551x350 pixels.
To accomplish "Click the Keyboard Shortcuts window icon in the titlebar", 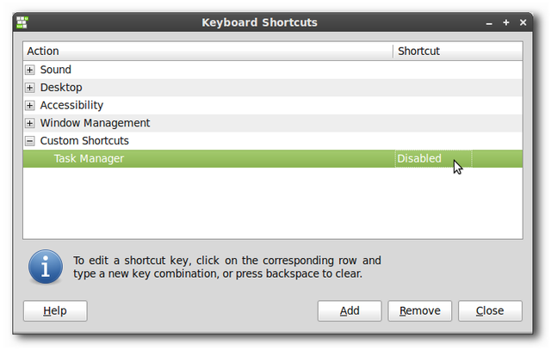I will point(22,22).
